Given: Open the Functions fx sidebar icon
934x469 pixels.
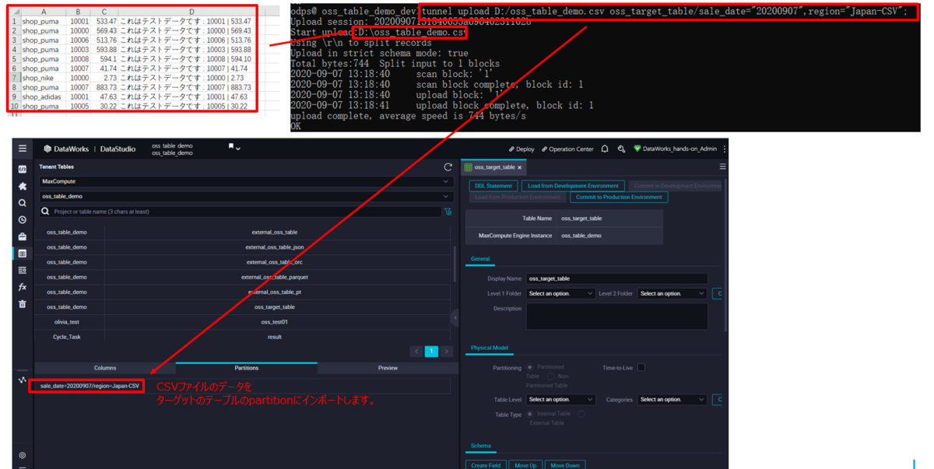Looking at the screenshot, I should coord(23,287).
